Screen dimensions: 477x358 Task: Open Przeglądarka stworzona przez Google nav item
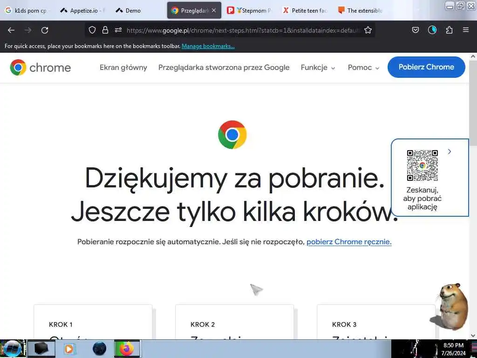coord(224,67)
